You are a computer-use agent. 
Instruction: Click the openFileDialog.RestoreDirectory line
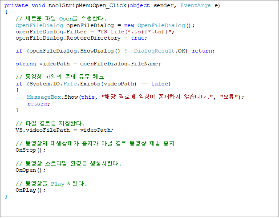pyautogui.click(x=81, y=38)
